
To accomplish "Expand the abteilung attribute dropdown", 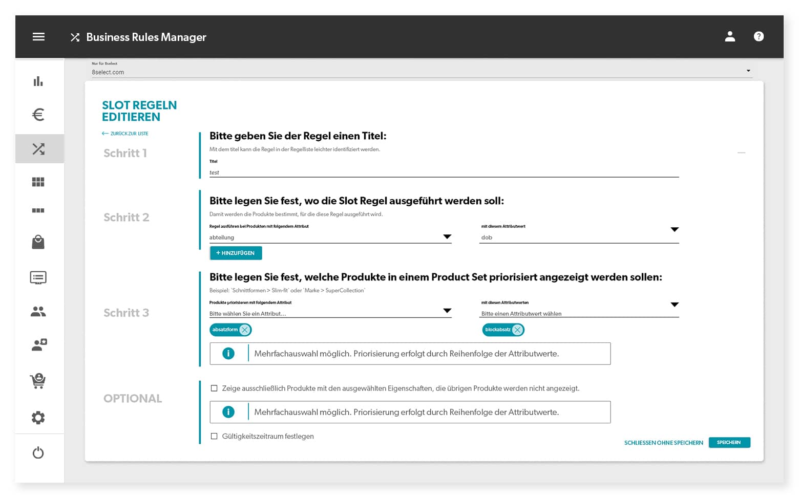I will (447, 237).
